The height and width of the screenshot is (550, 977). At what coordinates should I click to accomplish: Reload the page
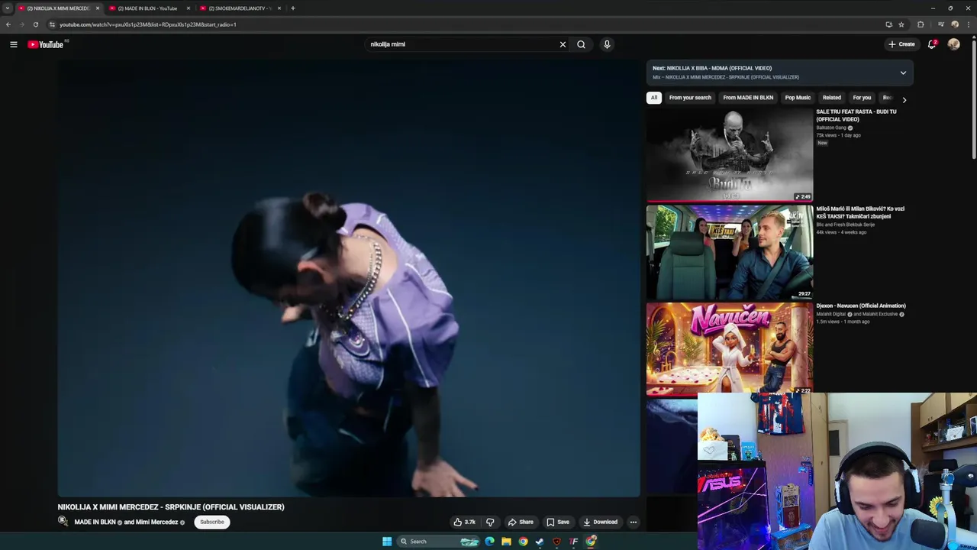click(35, 24)
